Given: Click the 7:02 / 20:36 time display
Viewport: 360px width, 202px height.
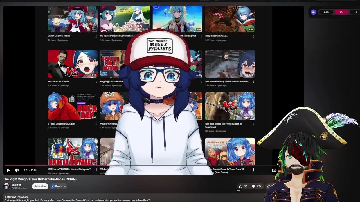Looking at the screenshot, I should (30, 170).
